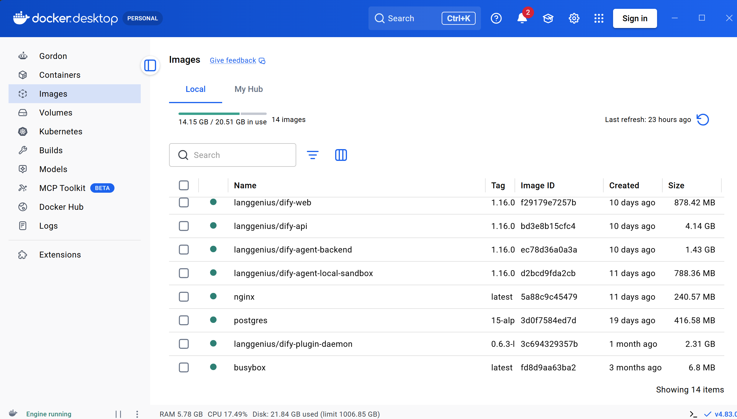Switch to the My Hub tab

point(248,89)
